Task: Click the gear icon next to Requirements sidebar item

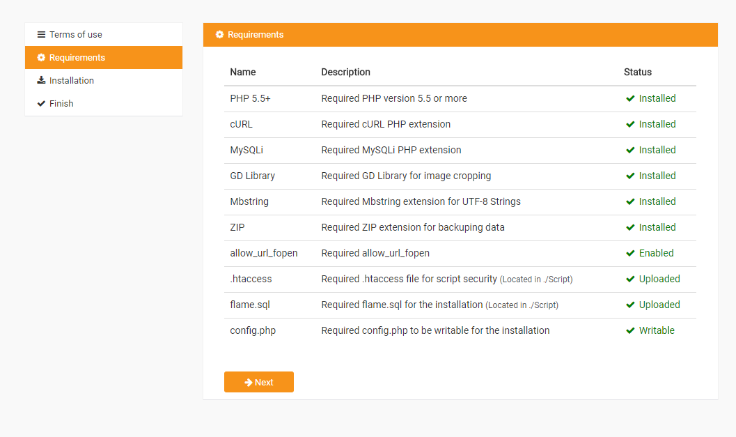Action: point(41,57)
